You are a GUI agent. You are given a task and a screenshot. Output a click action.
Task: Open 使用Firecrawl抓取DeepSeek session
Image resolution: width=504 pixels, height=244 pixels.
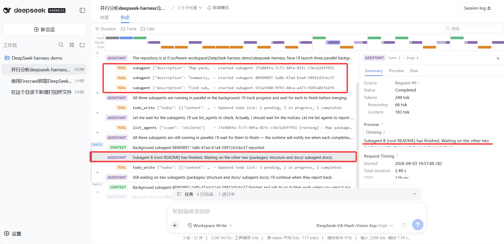point(44,81)
